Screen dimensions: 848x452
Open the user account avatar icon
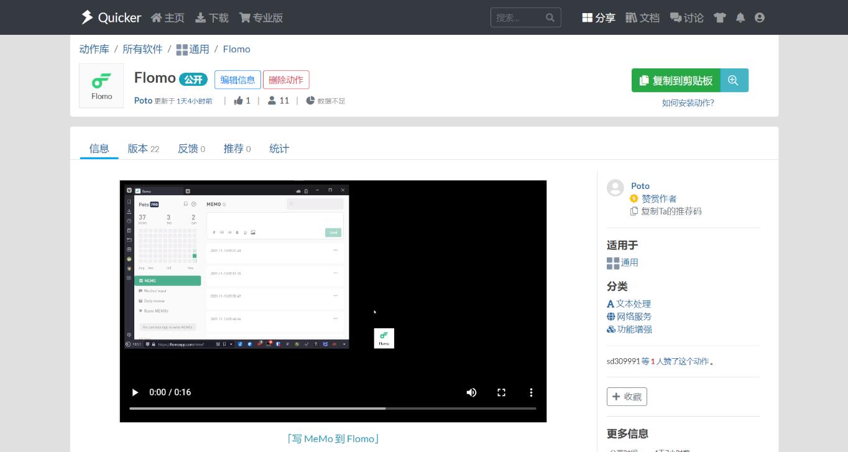tap(759, 17)
